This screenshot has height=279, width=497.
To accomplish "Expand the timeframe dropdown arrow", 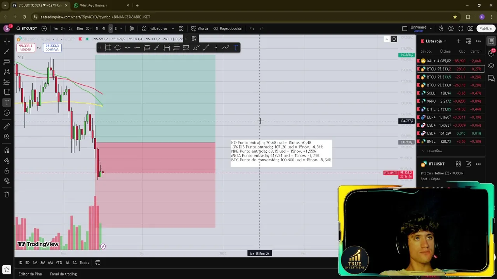I will point(121,28).
